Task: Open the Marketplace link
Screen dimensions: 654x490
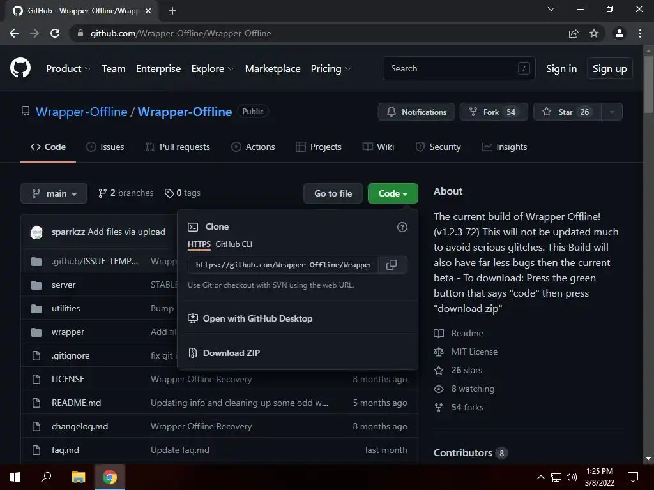Action: pos(273,69)
